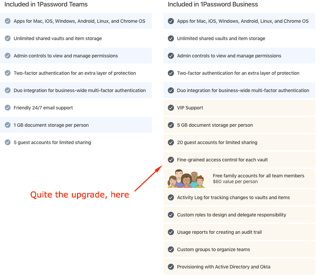Click checkmark next to 'Usage reports for creating an audit trail'
The image size is (319, 279).
click(x=171, y=232)
